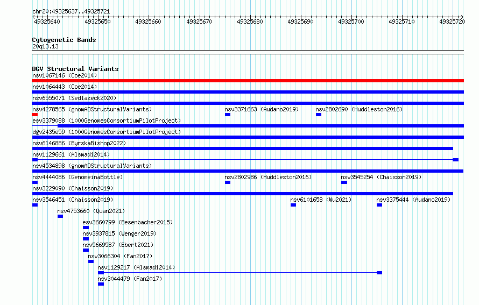Viewport: 479px width, 305px height.
Task: Open nsv3937815 (Wenger2019) label
Action: tap(119, 233)
